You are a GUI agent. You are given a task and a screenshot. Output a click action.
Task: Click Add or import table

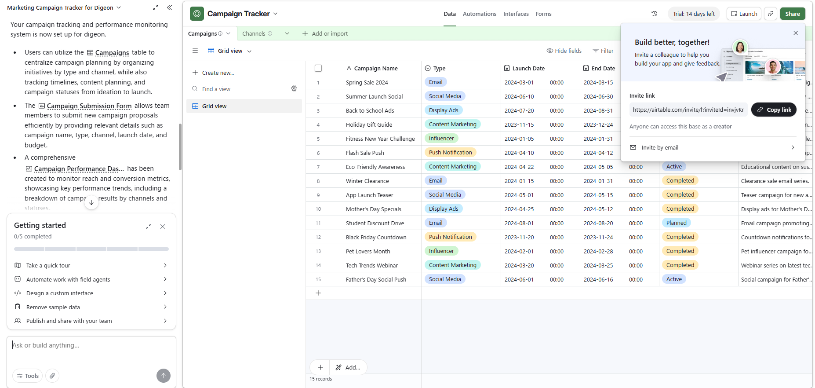[x=325, y=33]
